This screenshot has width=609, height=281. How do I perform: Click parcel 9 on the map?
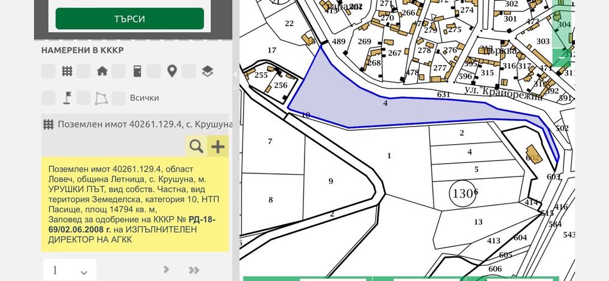coord(331,181)
